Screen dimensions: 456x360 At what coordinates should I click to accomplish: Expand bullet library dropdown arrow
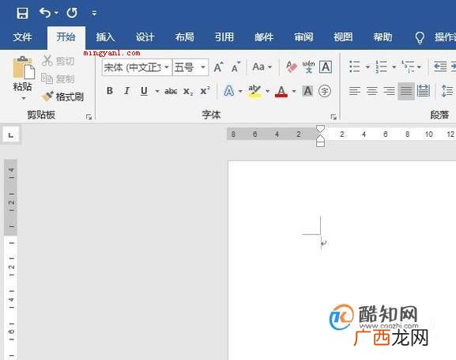tap(367, 67)
